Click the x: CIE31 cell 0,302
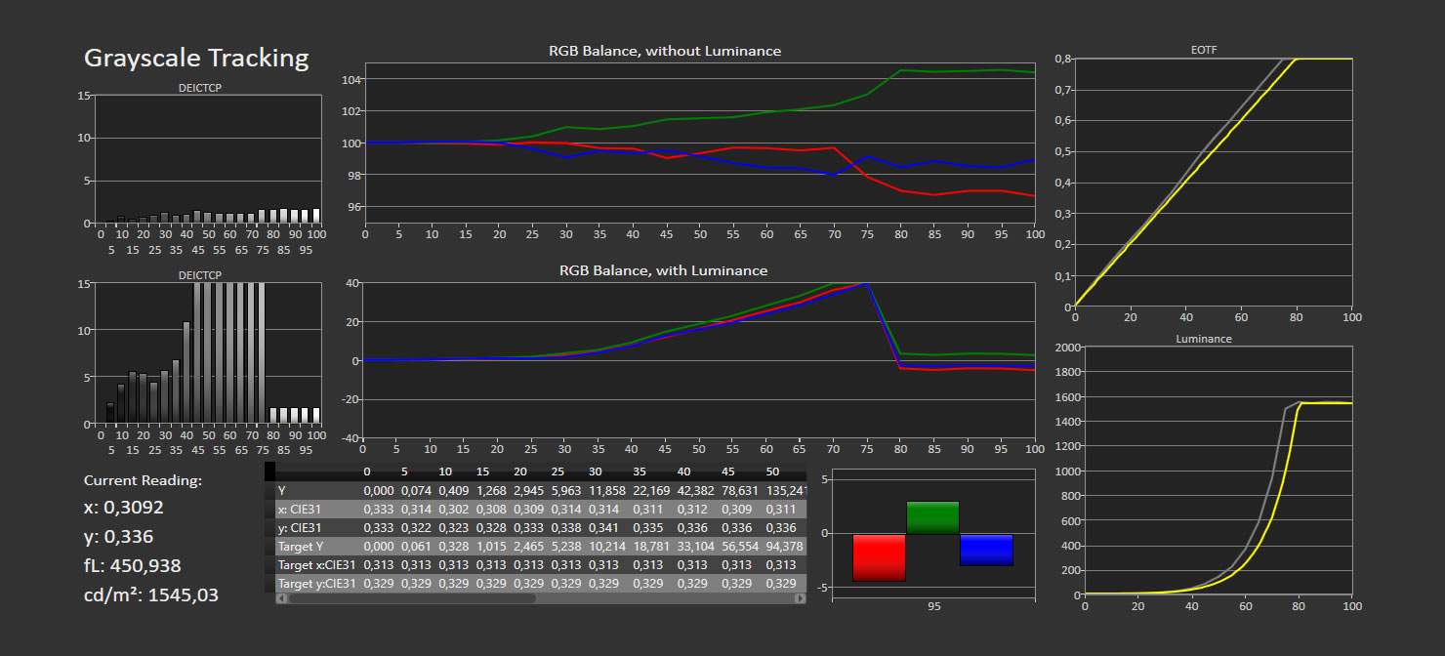This screenshot has width=1445, height=656. tap(453, 509)
